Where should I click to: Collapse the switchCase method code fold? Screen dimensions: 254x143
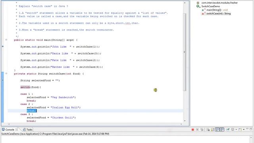pyautogui.click(x=6, y=73)
